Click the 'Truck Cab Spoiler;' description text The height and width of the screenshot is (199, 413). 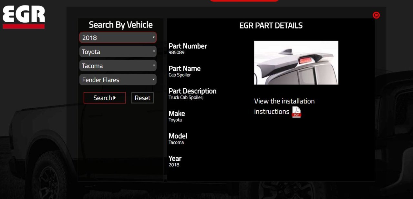tap(186, 97)
